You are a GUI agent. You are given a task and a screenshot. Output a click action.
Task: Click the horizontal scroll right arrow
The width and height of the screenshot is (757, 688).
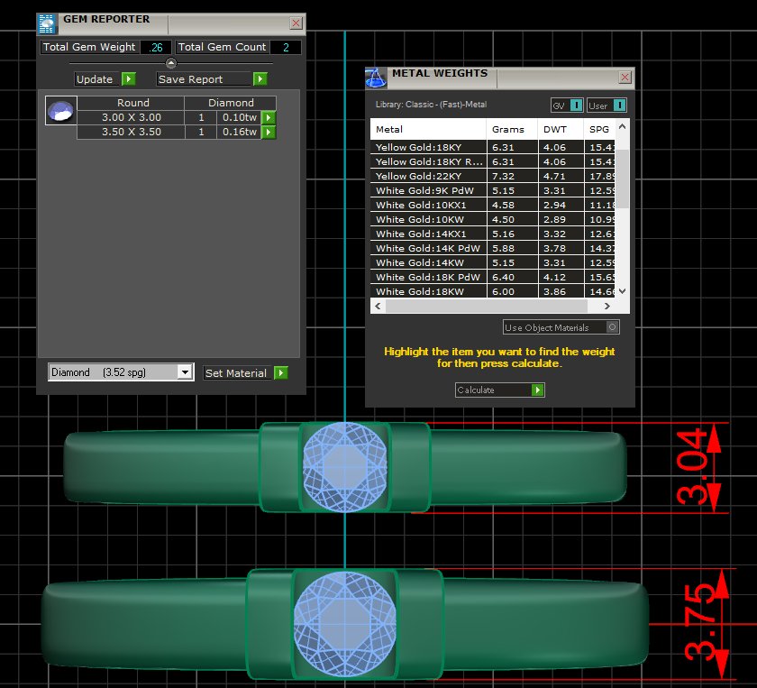tap(607, 306)
